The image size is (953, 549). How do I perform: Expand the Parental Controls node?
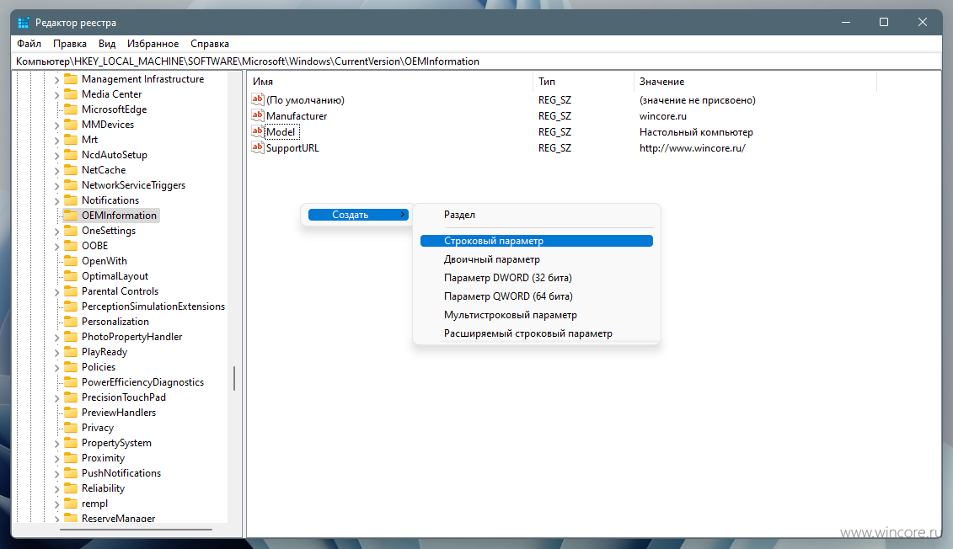click(x=56, y=292)
